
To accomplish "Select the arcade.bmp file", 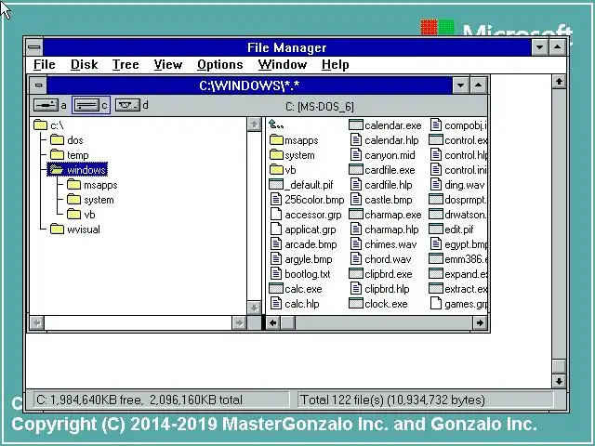I will pyautogui.click(x=303, y=244).
